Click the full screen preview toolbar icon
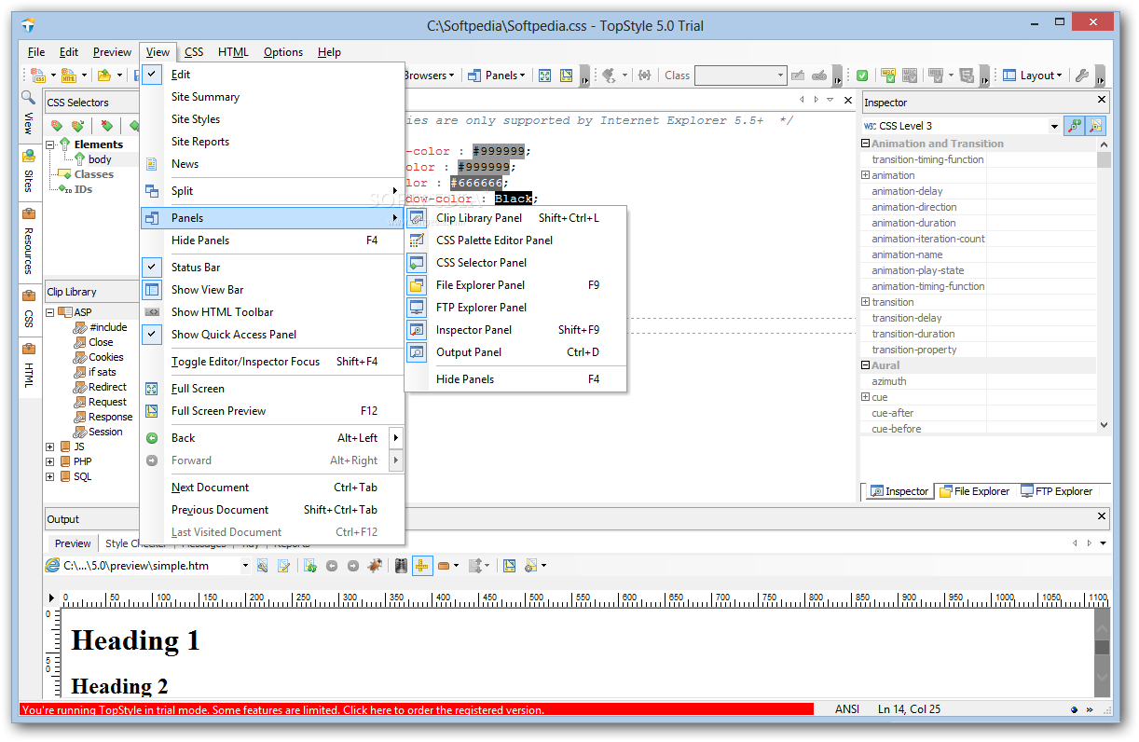The width and height of the screenshot is (1139, 742). click(566, 76)
